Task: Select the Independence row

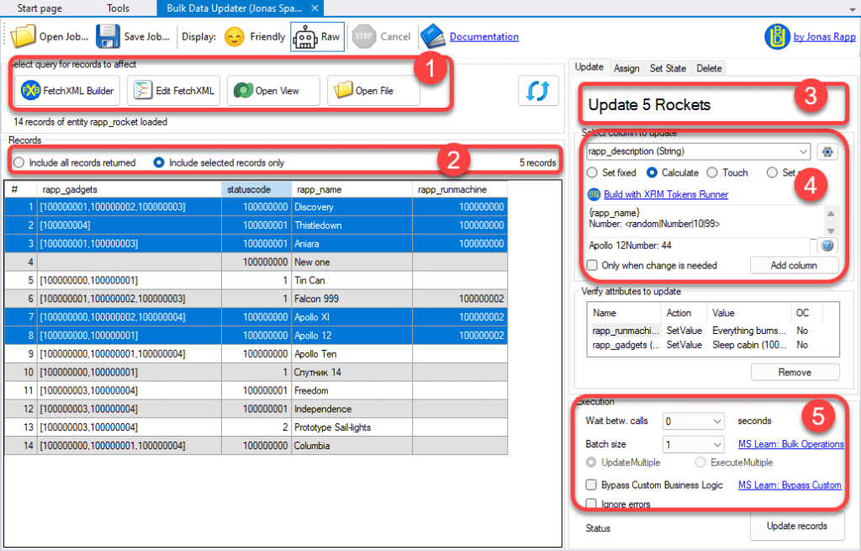Action: [256, 409]
